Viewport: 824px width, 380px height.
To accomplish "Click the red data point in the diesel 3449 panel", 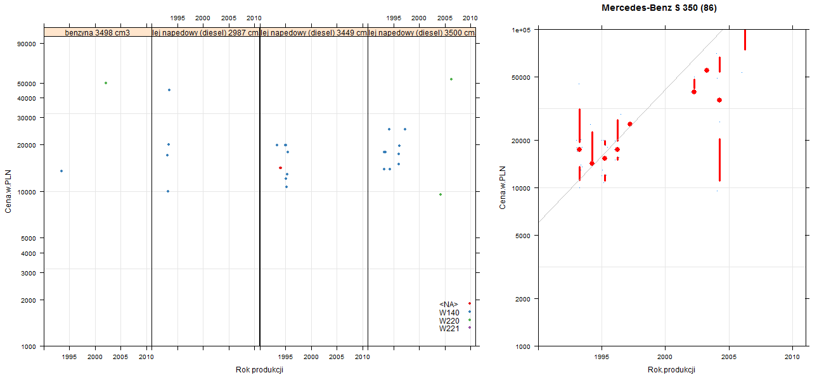I will pyautogui.click(x=280, y=168).
